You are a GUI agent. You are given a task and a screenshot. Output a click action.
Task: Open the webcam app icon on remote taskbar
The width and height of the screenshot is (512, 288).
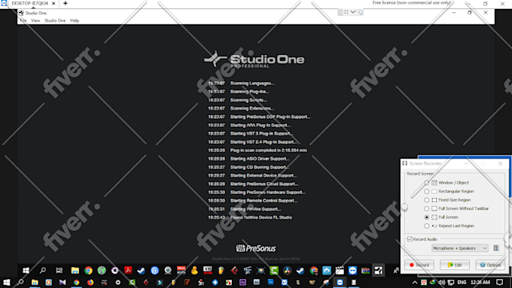[x=168, y=271]
